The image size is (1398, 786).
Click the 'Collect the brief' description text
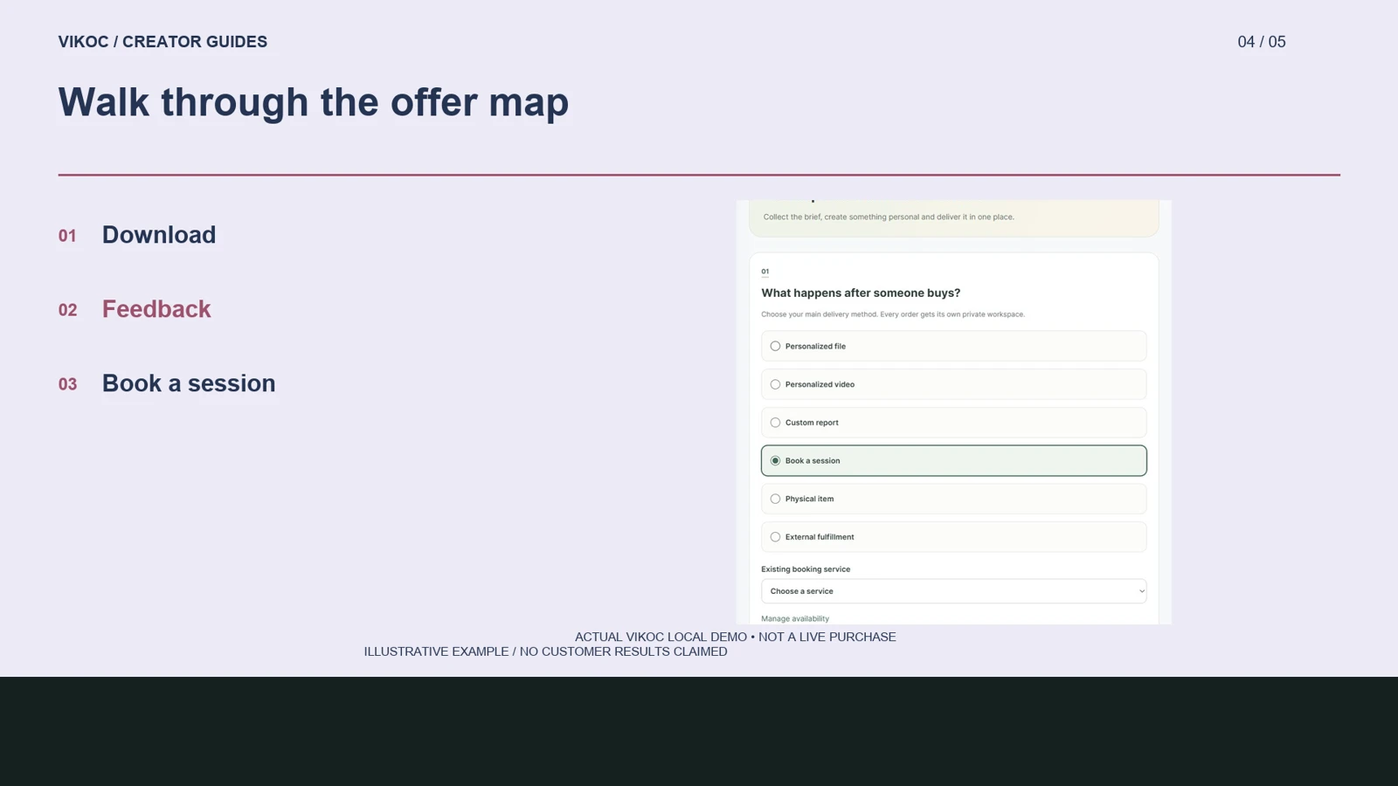coord(889,217)
